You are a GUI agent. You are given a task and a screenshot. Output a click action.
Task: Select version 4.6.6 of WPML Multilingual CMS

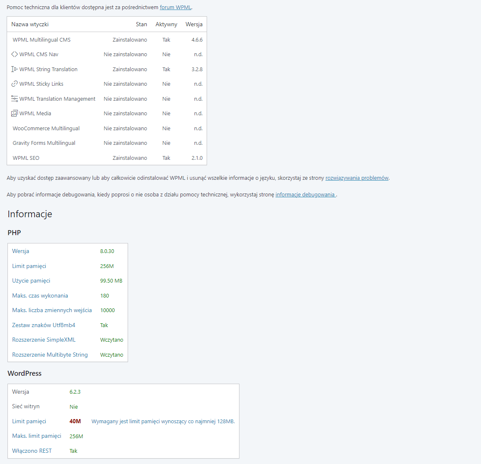(197, 40)
